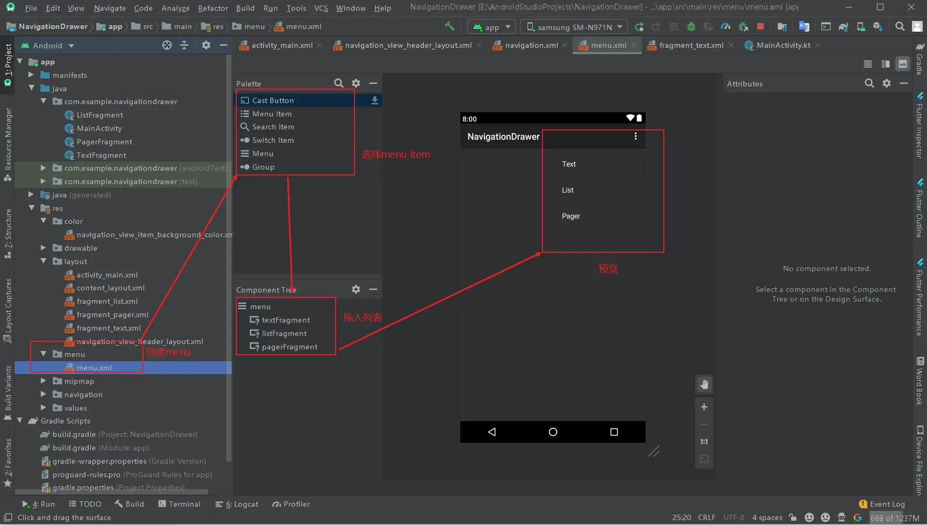Open the app run configuration dropdown

491,27
